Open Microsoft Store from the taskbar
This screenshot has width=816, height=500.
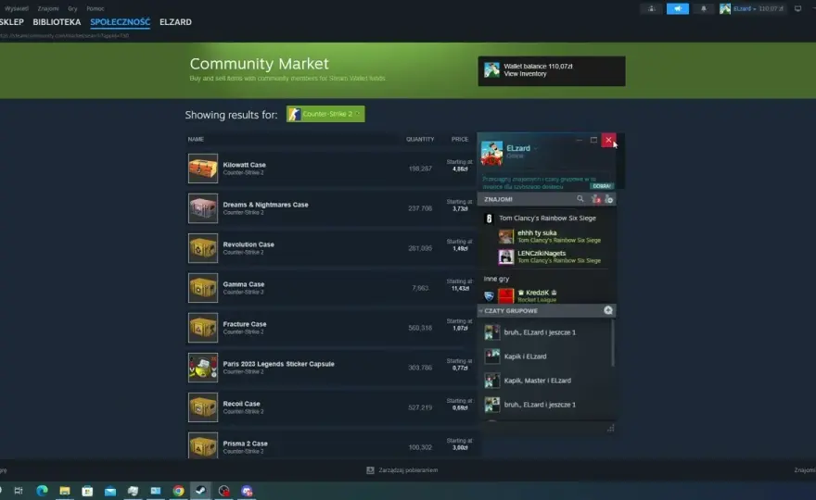tap(87, 491)
